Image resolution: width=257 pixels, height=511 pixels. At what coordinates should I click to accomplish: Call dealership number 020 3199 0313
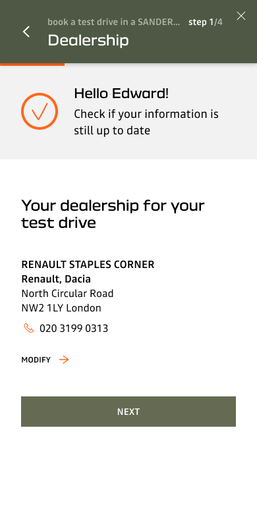pyautogui.click(x=74, y=328)
